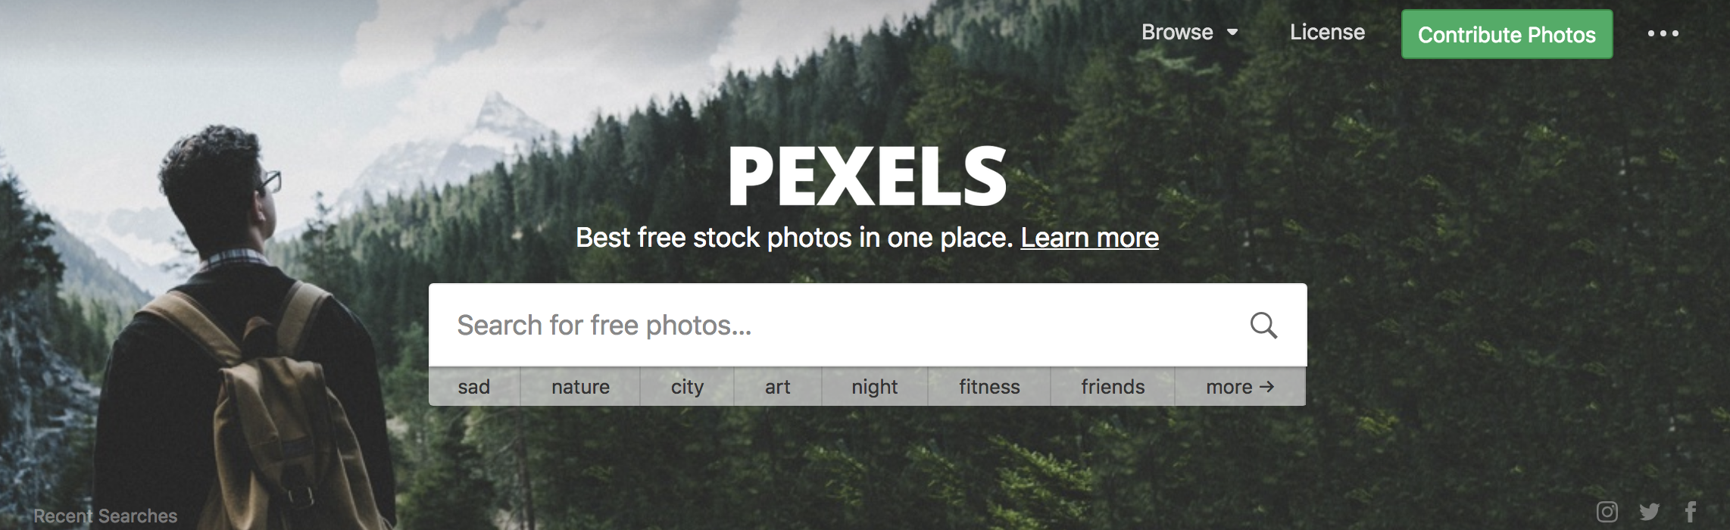Screen dimensions: 1730x530
Task: Open the Facebook icon link
Action: pos(1691,512)
